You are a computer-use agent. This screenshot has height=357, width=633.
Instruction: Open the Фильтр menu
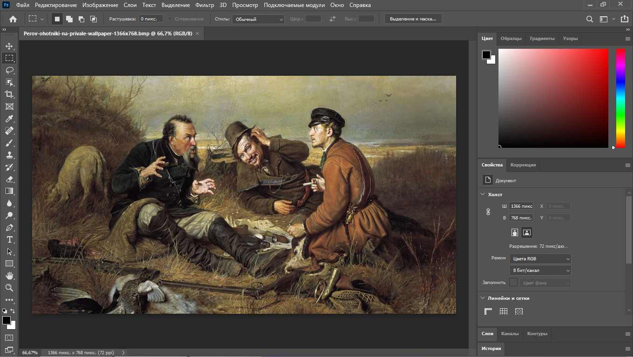click(x=205, y=5)
